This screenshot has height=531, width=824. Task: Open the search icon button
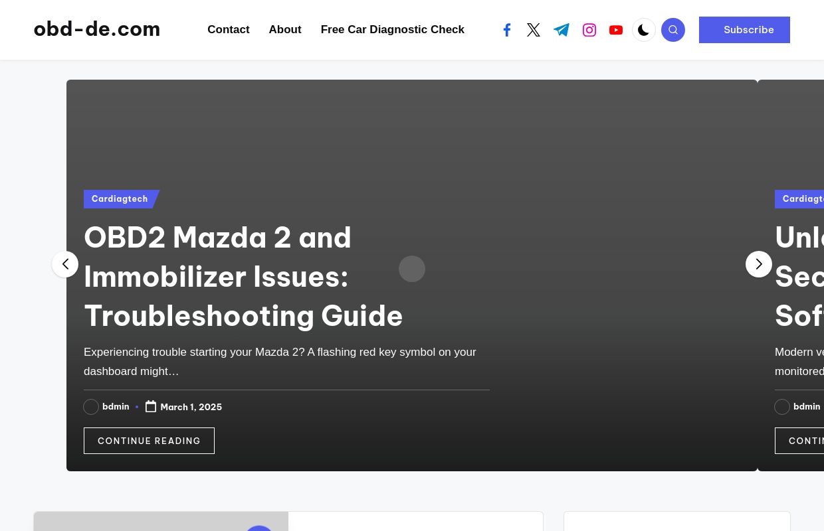click(673, 30)
